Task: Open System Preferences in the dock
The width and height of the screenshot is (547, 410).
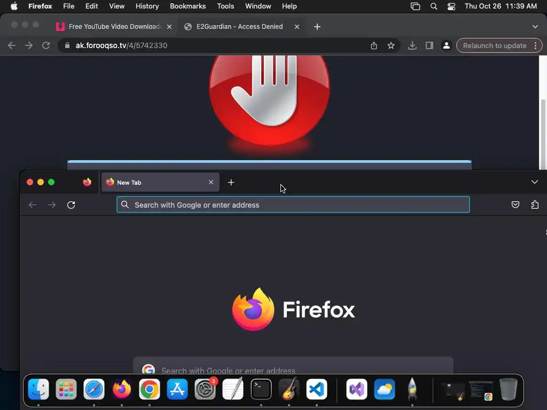Action: click(x=205, y=389)
